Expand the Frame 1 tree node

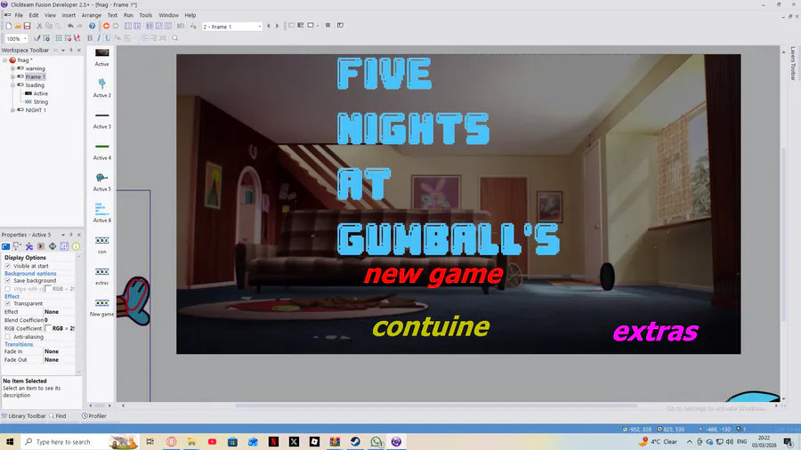click(x=12, y=76)
